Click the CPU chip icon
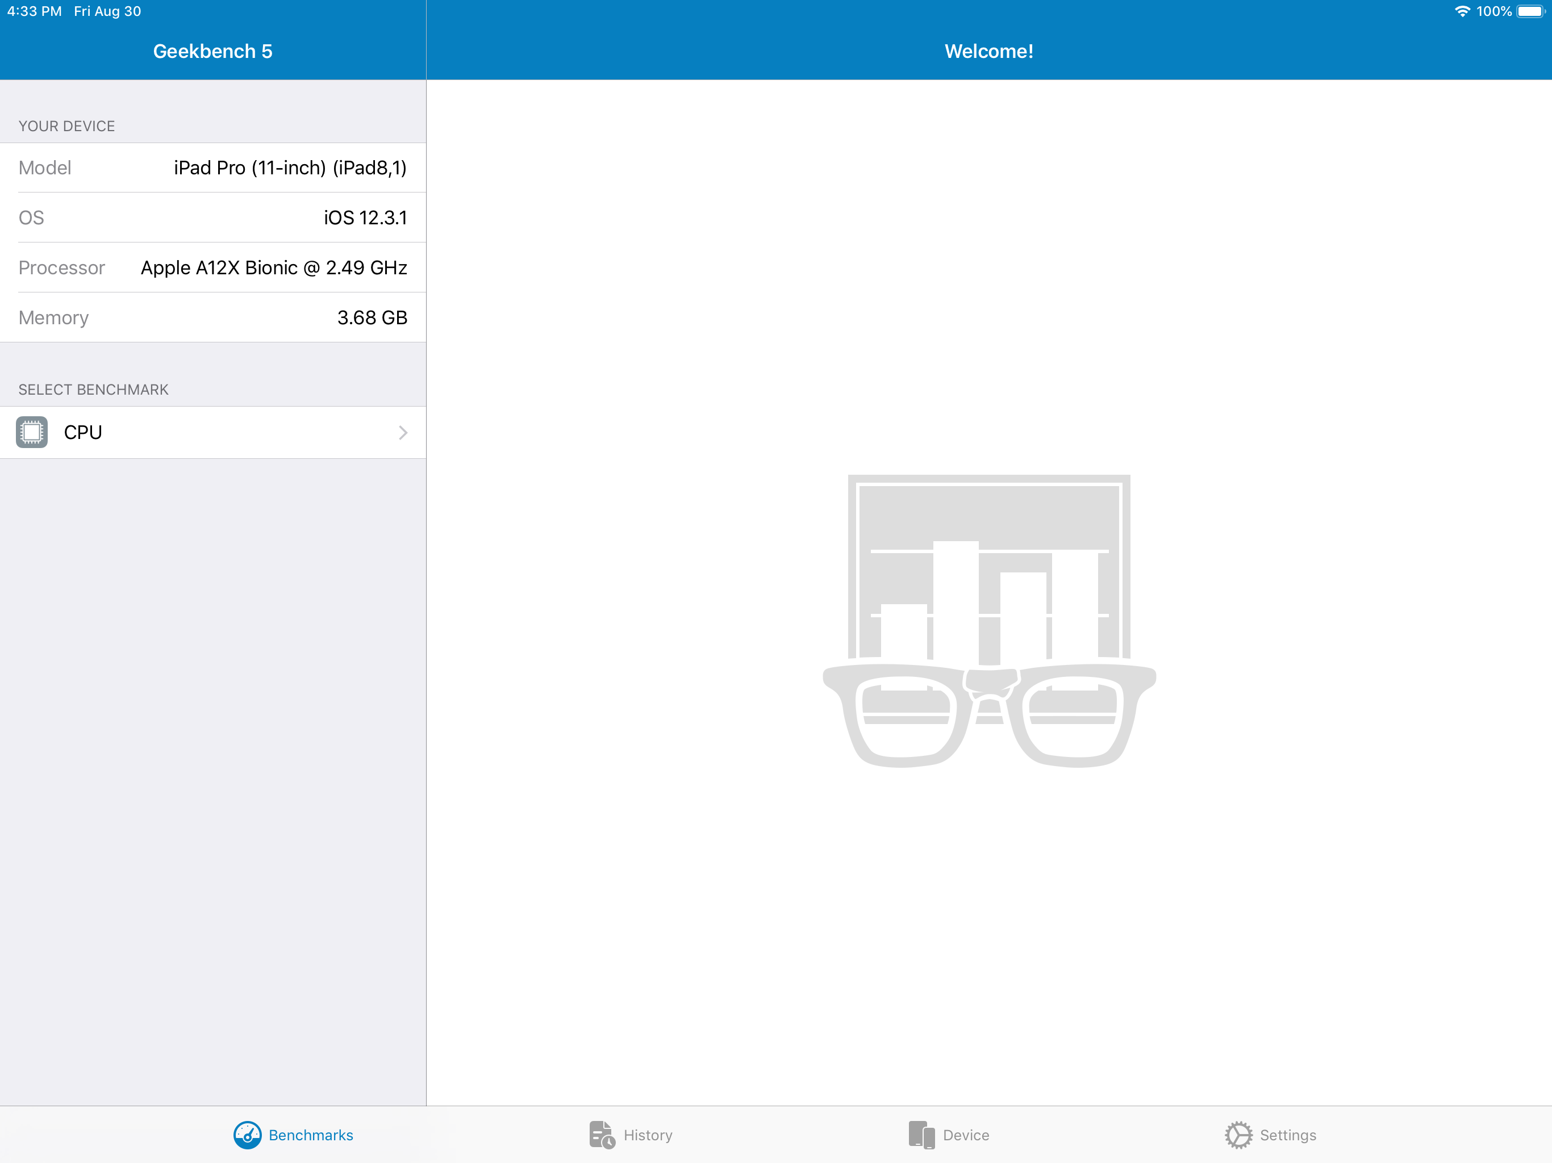The width and height of the screenshot is (1552, 1163). pos(32,432)
